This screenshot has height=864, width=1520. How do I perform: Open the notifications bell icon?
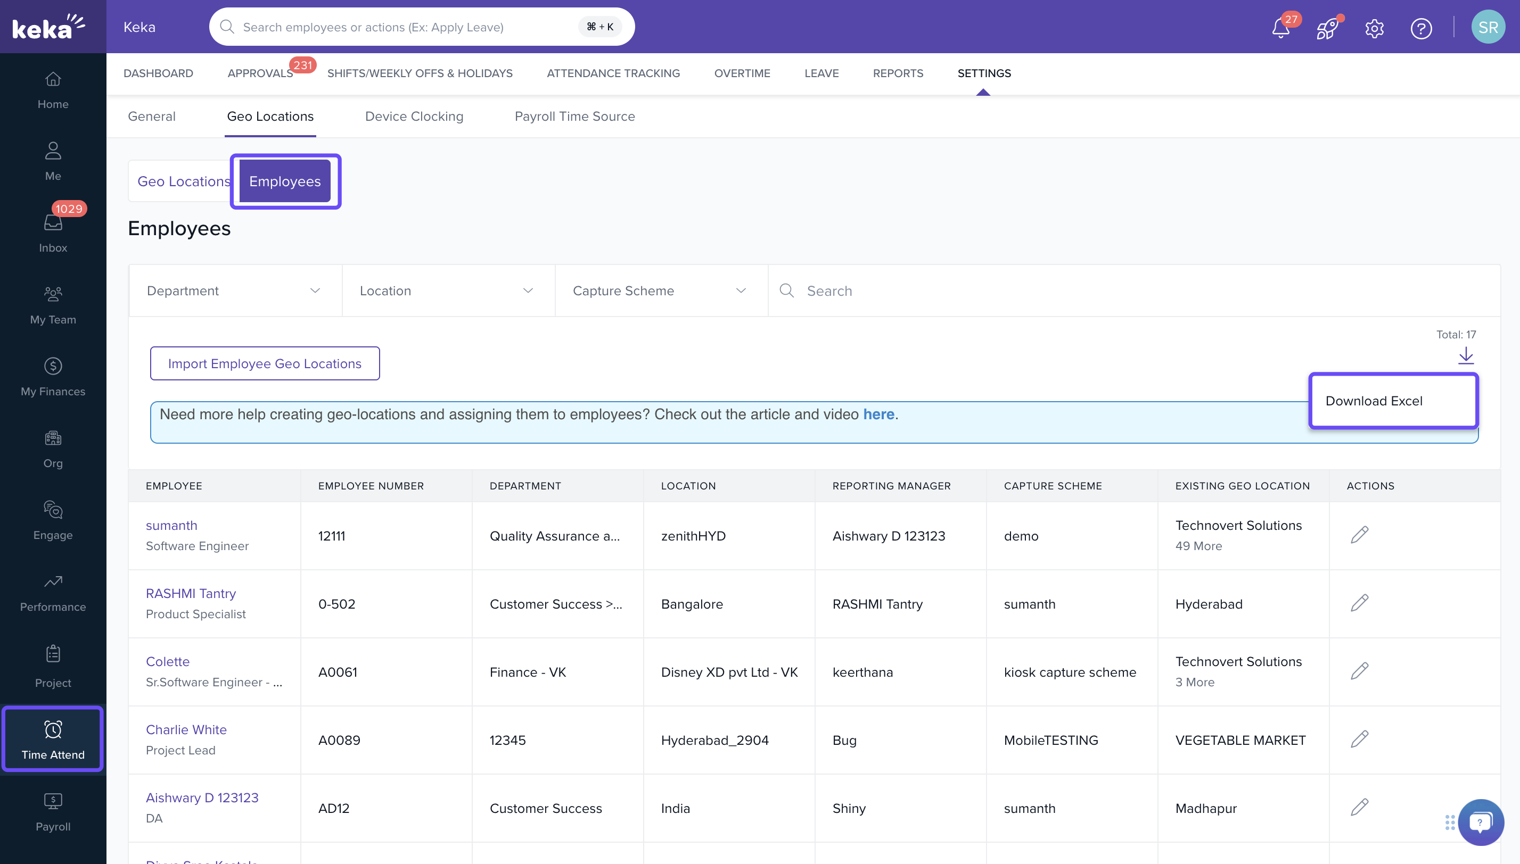(1280, 28)
